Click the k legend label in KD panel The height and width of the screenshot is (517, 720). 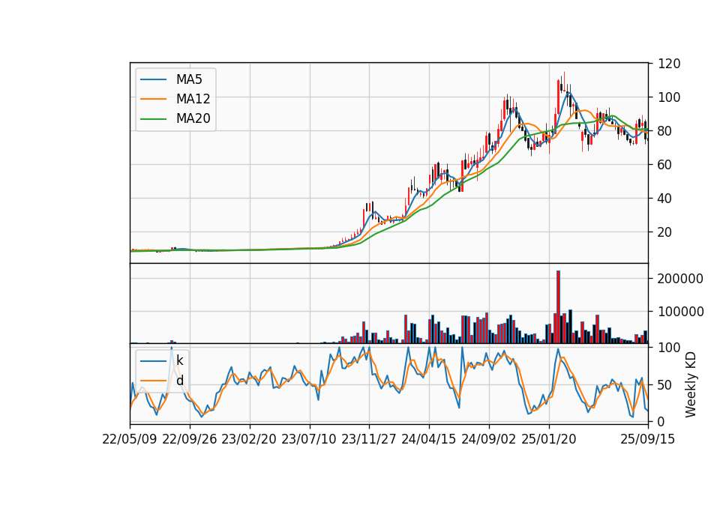pos(179,360)
